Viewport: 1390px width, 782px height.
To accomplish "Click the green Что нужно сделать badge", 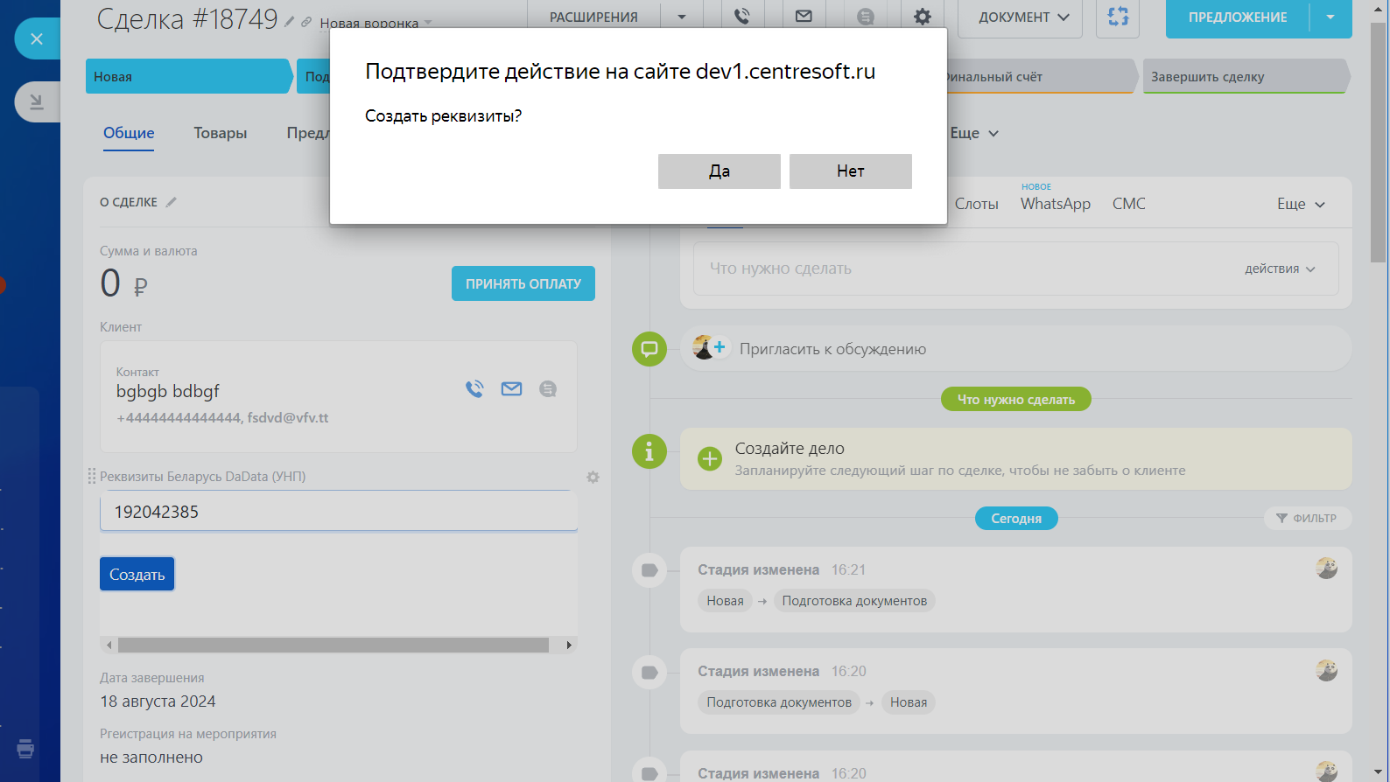I will coord(1016,399).
